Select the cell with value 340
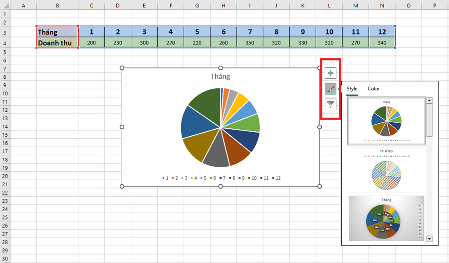449x263 pixels. pyautogui.click(x=382, y=43)
